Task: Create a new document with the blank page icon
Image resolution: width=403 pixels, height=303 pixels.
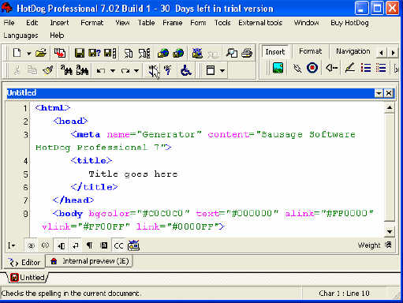Action: [x=17, y=53]
